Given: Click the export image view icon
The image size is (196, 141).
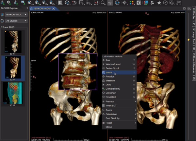Looking at the screenshot, I should (x=23, y=3).
